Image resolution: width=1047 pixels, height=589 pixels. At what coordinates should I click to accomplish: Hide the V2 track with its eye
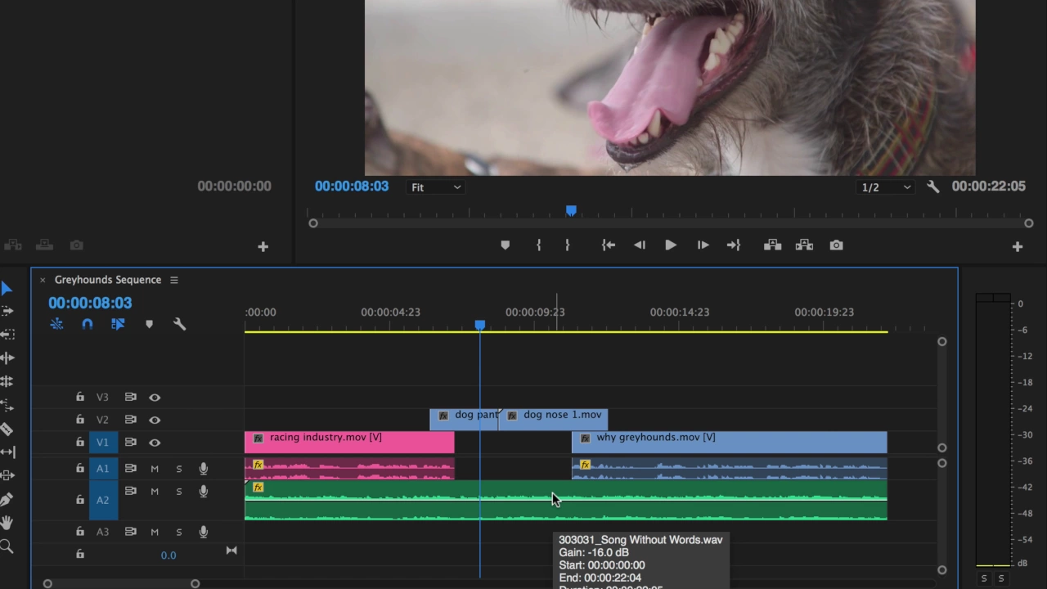click(x=155, y=420)
